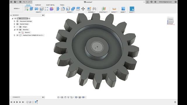This screenshot has height=105, width=187.
Task: Open the CONSTRUCT dropdown menu
Action: click(103, 12)
